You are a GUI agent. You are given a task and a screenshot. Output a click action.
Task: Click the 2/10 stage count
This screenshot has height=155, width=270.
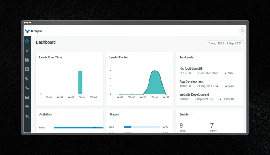165,127
